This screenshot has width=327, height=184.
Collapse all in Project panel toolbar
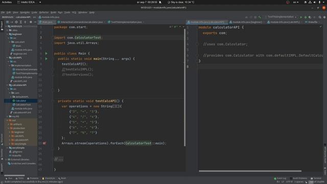click(x=25, y=22)
